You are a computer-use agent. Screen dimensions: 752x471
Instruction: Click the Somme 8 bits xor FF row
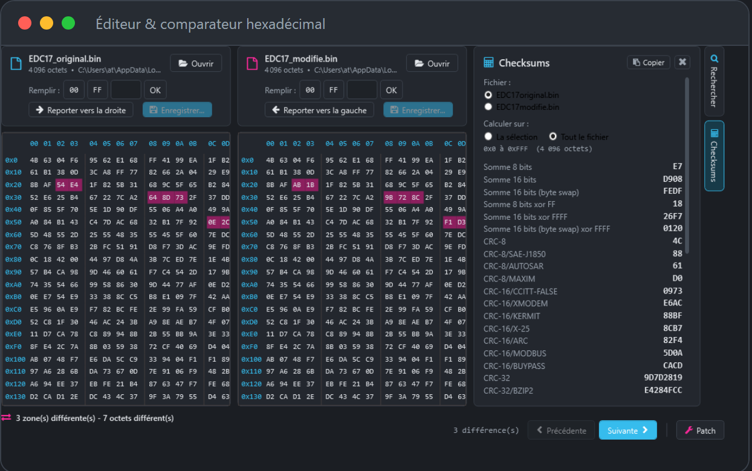tap(583, 204)
